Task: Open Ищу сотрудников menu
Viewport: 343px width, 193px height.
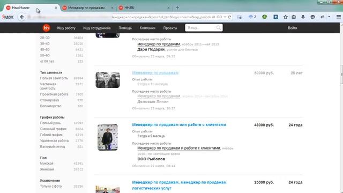Action: (x=97, y=28)
